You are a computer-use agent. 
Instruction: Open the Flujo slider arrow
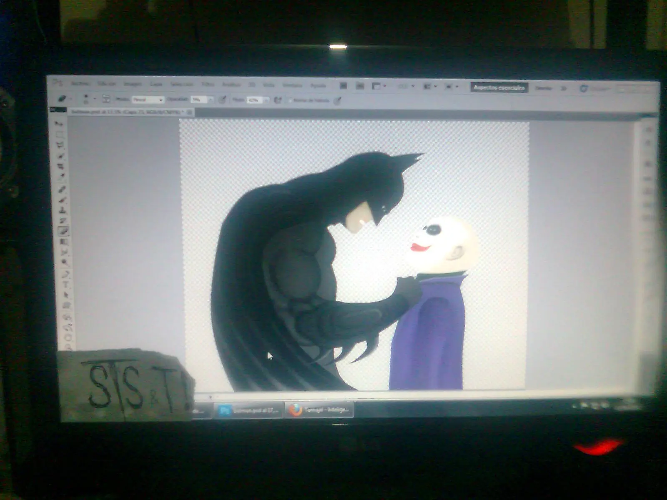pyautogui.click(x=266, y=100)
